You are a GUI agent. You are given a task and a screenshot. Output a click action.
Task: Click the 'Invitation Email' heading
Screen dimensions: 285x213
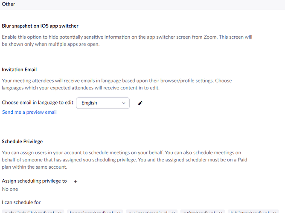[19, 69]
